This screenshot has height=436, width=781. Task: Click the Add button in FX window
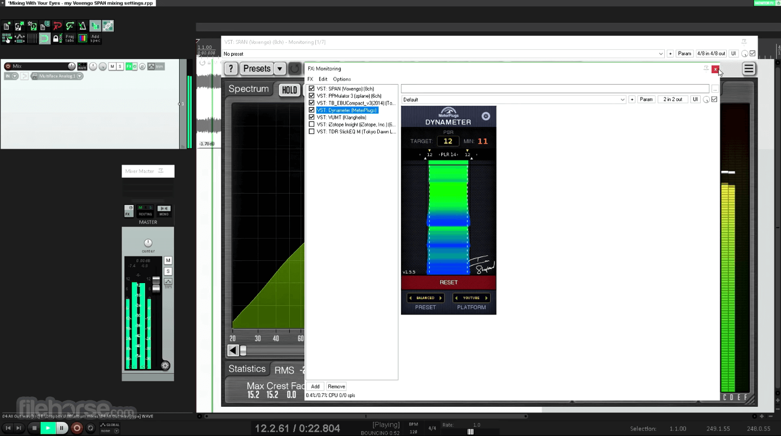pyautogui.click(x=315, y=387)
